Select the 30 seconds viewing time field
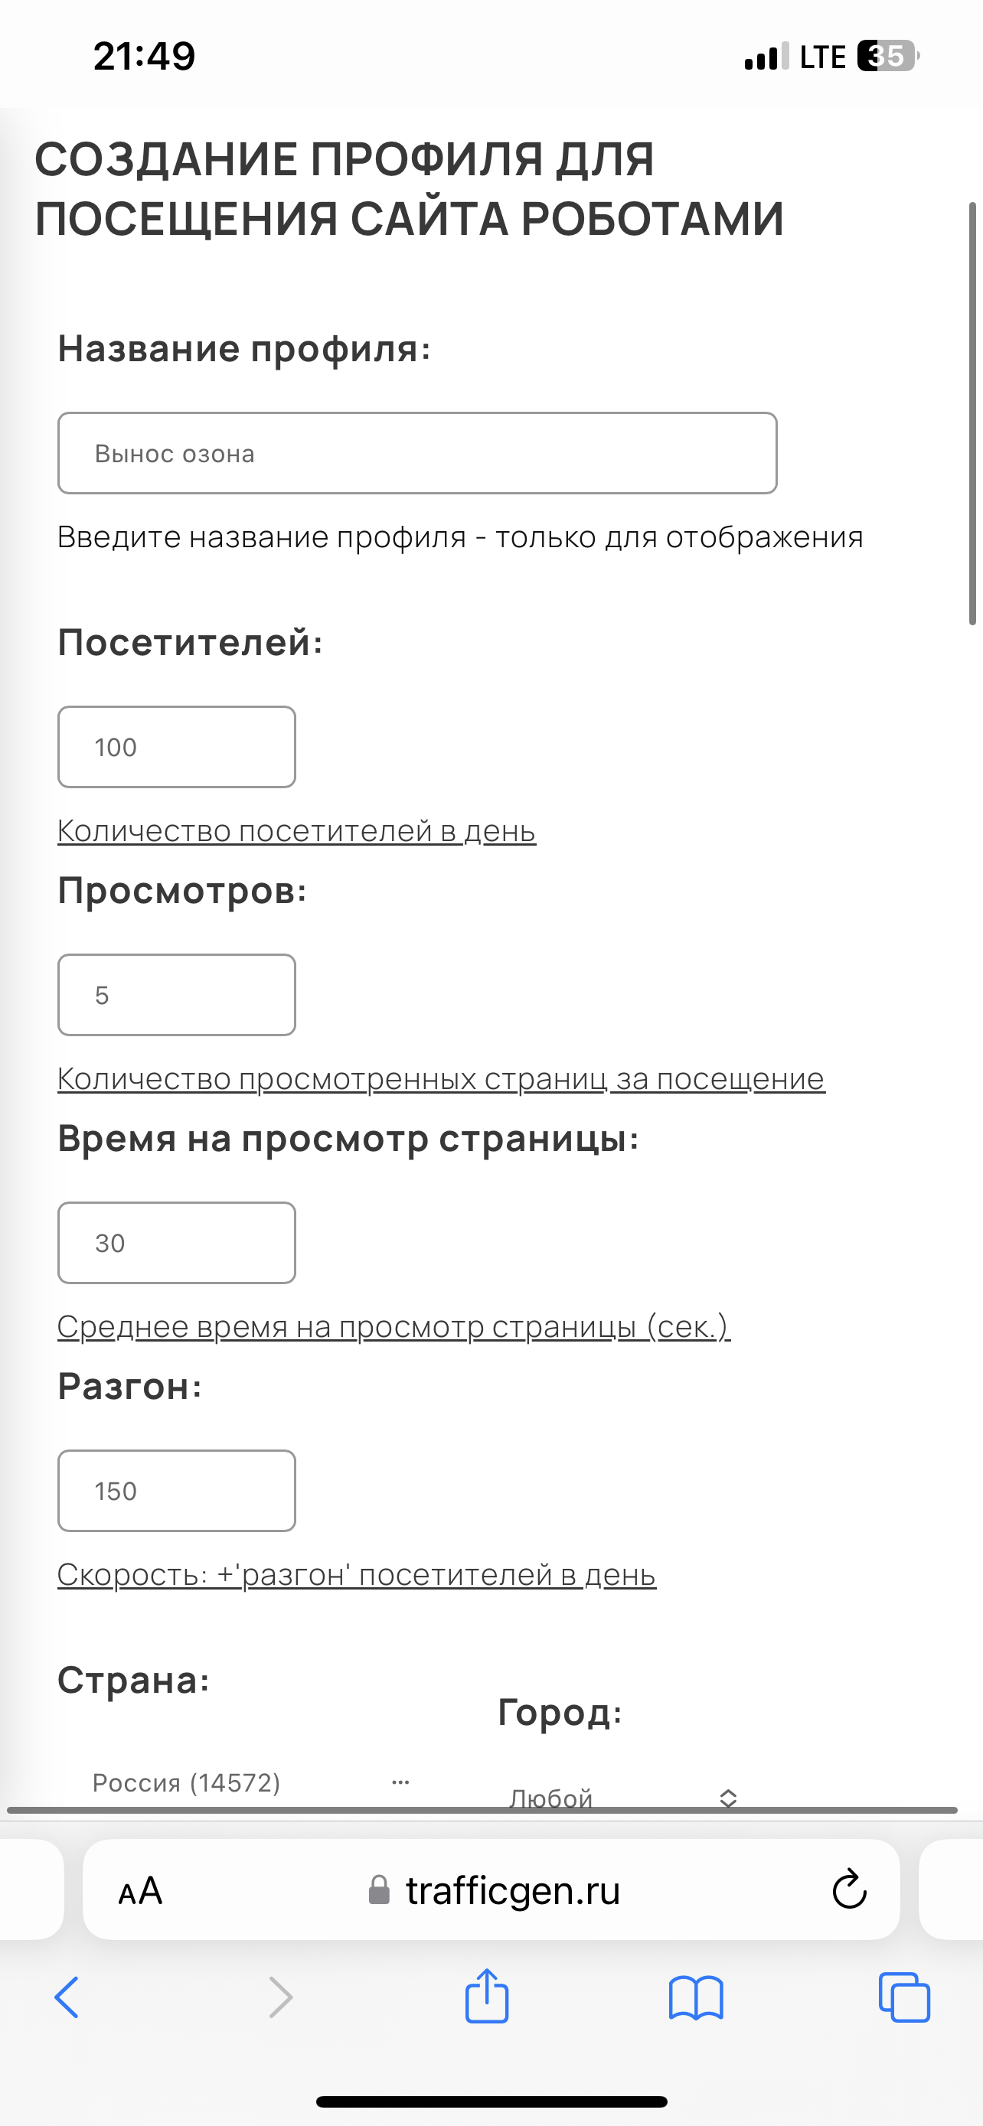983x2126 pixels. pos(176,1242)
